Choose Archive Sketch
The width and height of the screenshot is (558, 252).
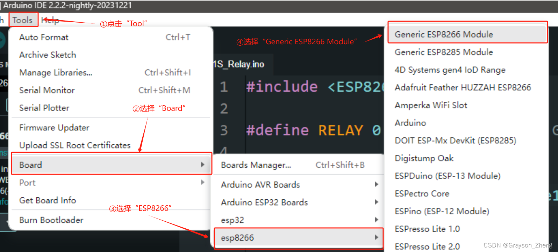pyautogui.click(x=110, y=55)
